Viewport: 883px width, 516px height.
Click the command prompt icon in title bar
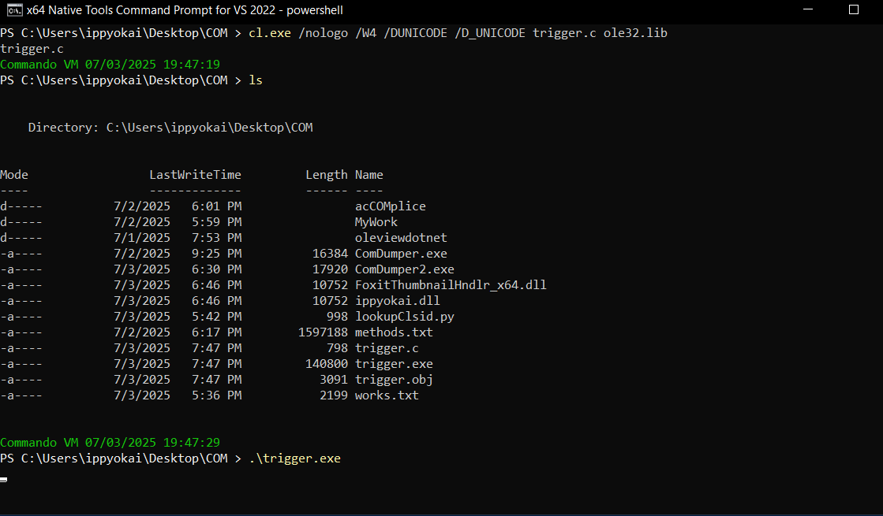point(14,10)
